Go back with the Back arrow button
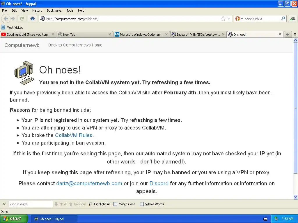The height and width of the screenshot is (223, 298). (6, 19)
